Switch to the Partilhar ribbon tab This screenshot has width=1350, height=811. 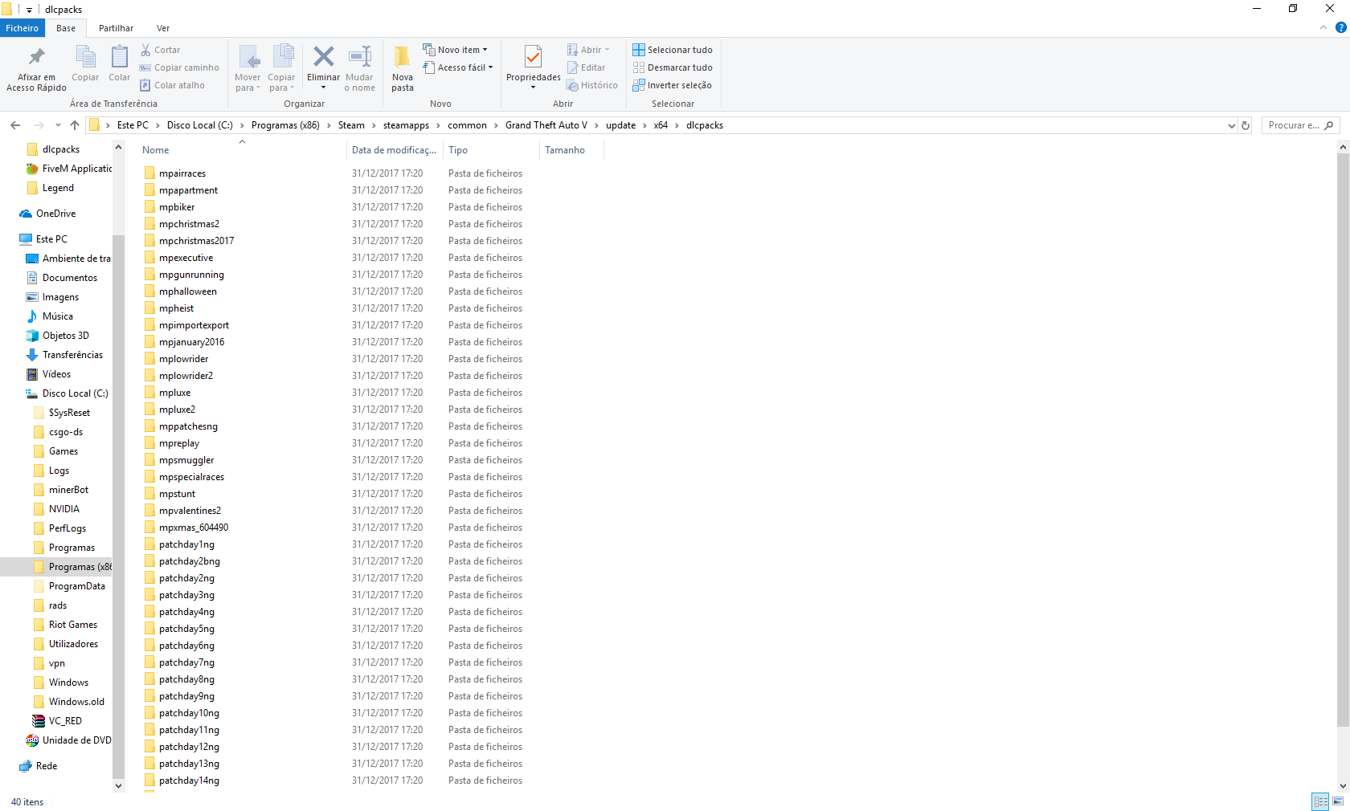tap(116, 28)
